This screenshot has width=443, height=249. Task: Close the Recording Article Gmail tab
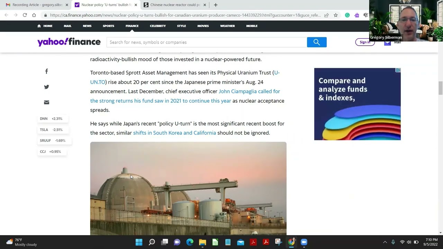click(67, 5)
